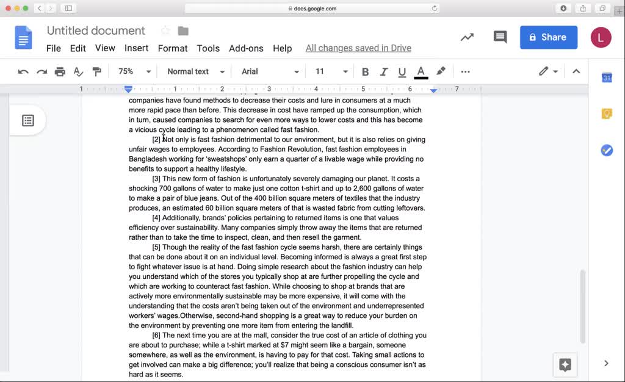Star the Untitled document
This screenshot has height=382, width=625.
(165, 31)
